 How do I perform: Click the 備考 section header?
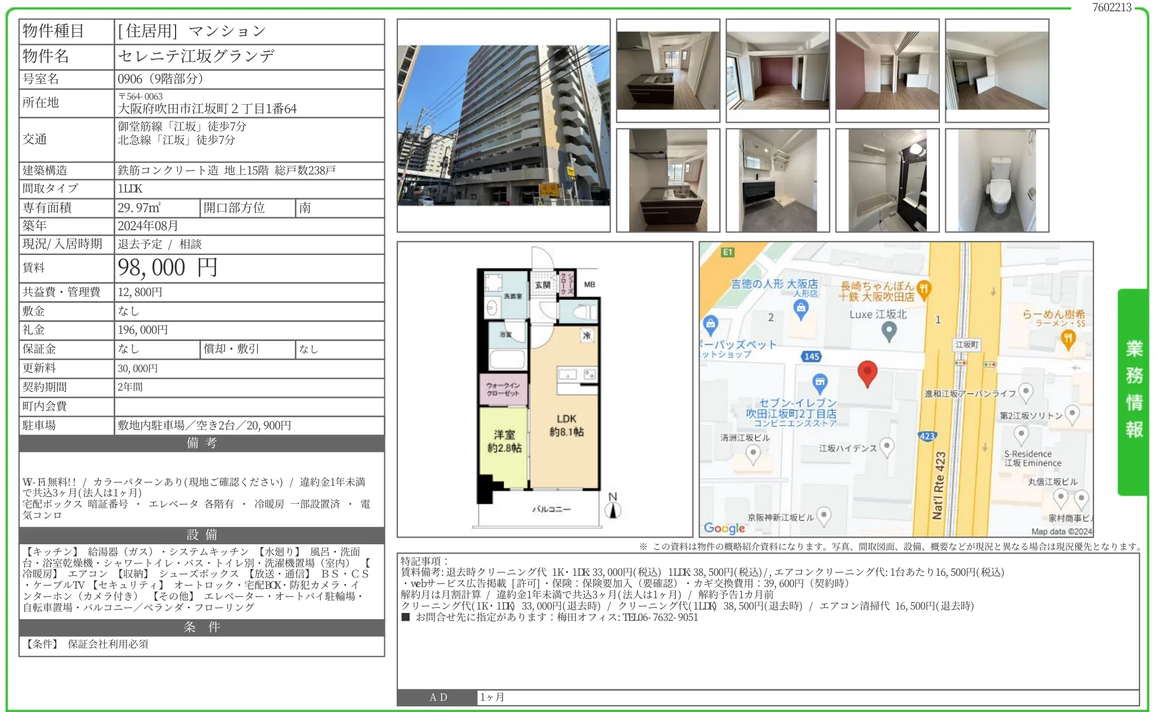(201, 444)
